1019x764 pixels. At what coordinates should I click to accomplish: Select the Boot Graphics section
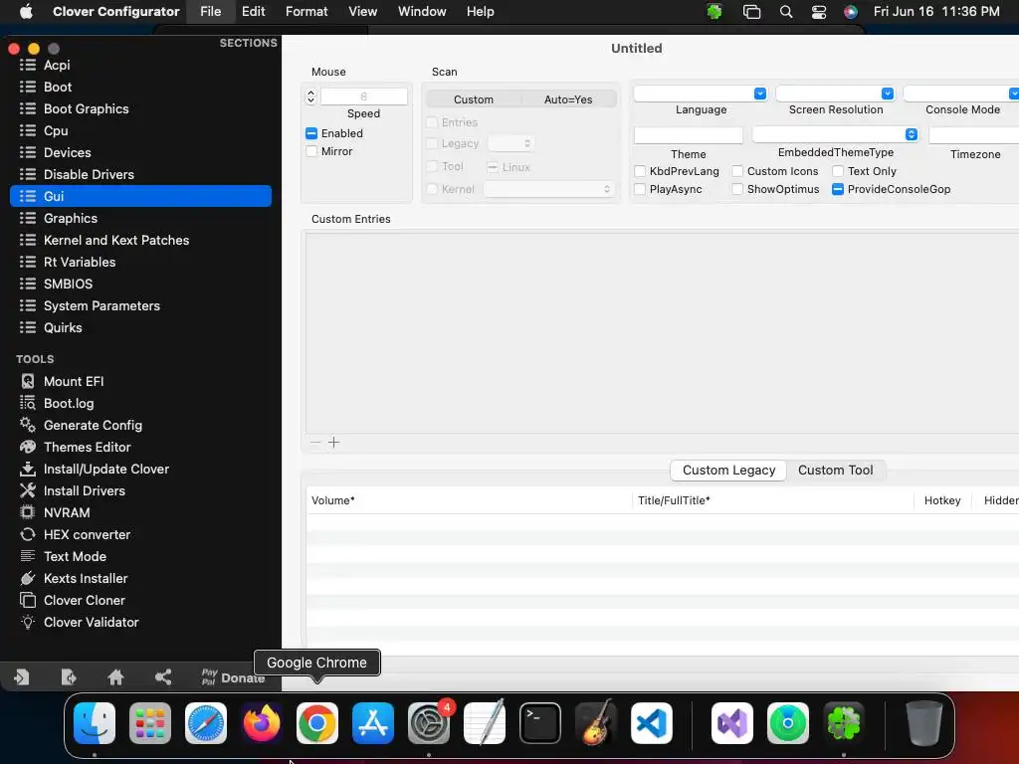click(x=140, y=108)
